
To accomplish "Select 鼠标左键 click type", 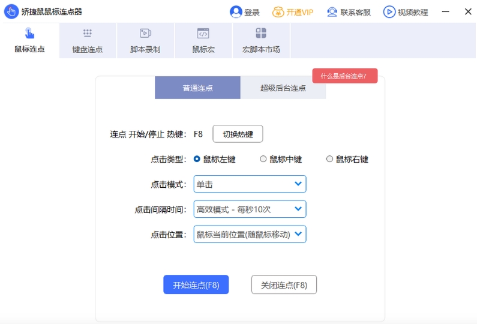I will coord(197,159).
